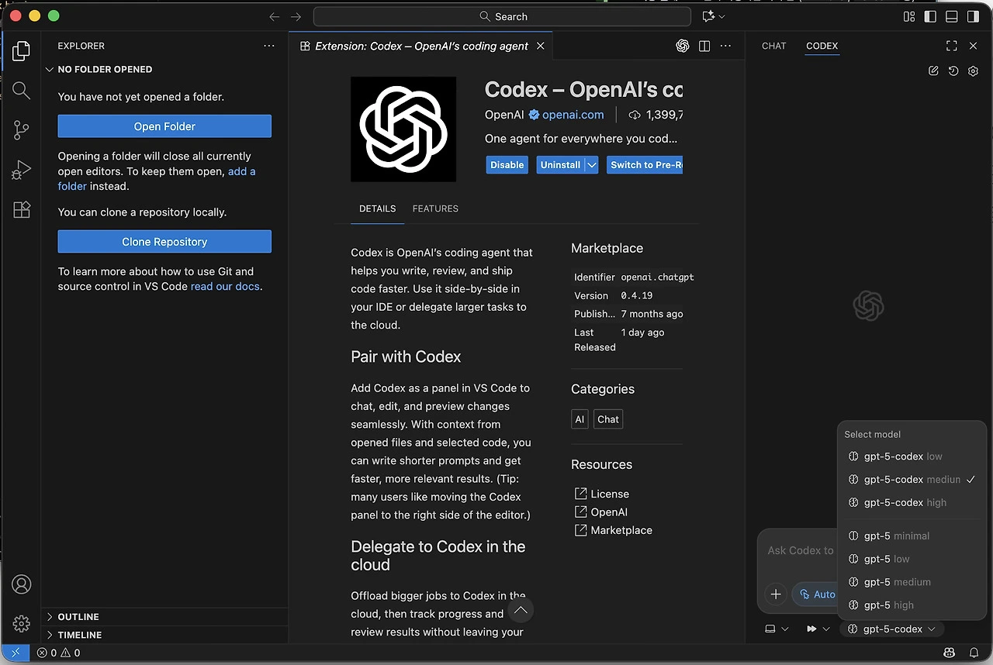
Task: Maximize the secondary side bar panel
Action: (952, 46)
